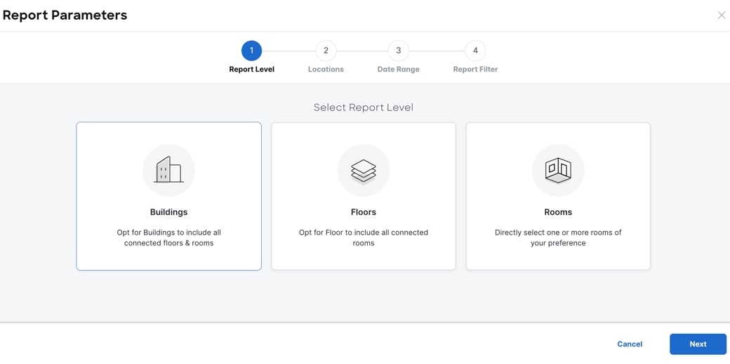
Task: Cancel the report setup
Action: pyautogui.click(x=630, y=344)
